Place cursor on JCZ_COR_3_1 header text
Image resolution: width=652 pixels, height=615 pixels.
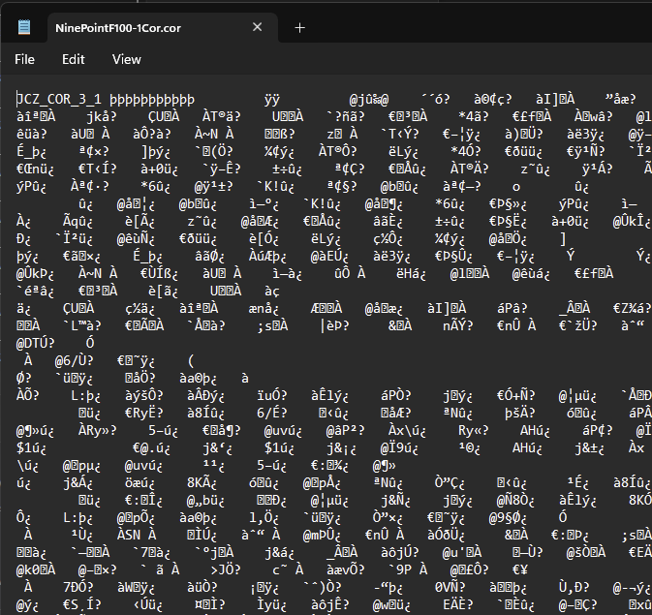pyautogui.click(x=59, y=99)
